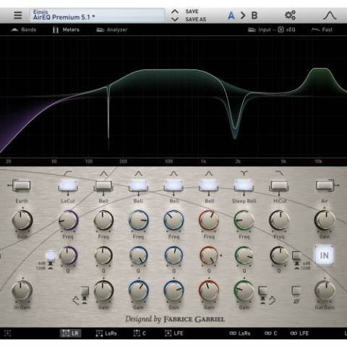347x347 pixels.
Task: Click the LoCut Freq knob
Action: pos(68,220)
